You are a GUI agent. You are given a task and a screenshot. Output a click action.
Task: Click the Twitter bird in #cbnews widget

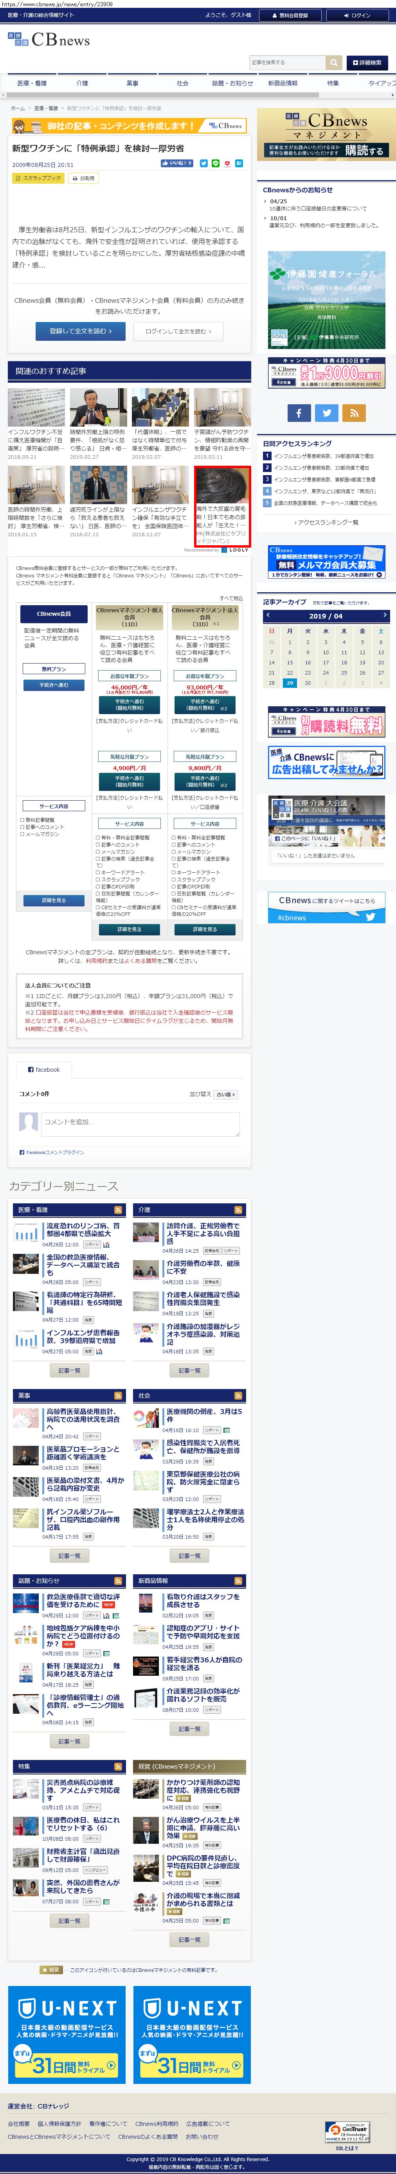pos(370,917)
